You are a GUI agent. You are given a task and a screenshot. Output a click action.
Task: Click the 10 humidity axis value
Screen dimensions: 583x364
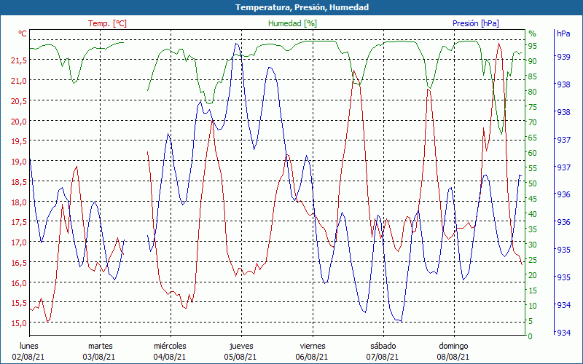533,306
